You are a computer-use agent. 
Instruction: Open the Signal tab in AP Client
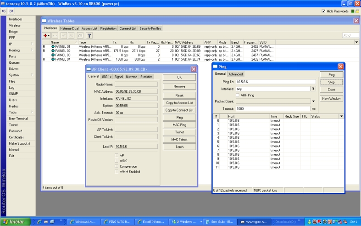pyautogui.click(x=118, y=77)
